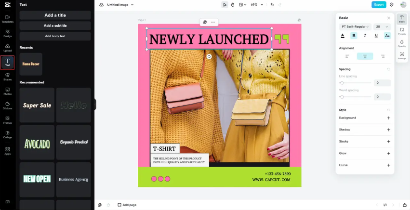Viewport: 410px width, 210px height.
Task: Select the Home Decor recent text style
Action: pos(31,64)
